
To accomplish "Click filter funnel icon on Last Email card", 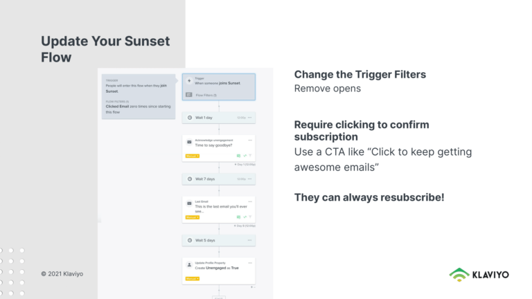I will 250,217.
